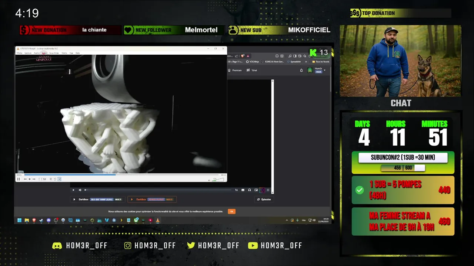The height and width of the screenshot is (266, 474).
Task: Open Windows Start menu
Action: pos(19,220)
